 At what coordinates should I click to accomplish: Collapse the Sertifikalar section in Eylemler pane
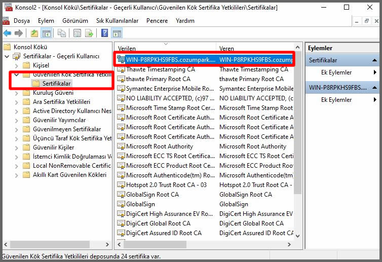pyautogui.click(x=374, y=60)
